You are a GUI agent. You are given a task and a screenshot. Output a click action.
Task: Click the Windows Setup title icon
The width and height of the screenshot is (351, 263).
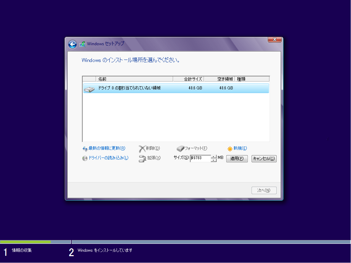(x=82, y=44)
